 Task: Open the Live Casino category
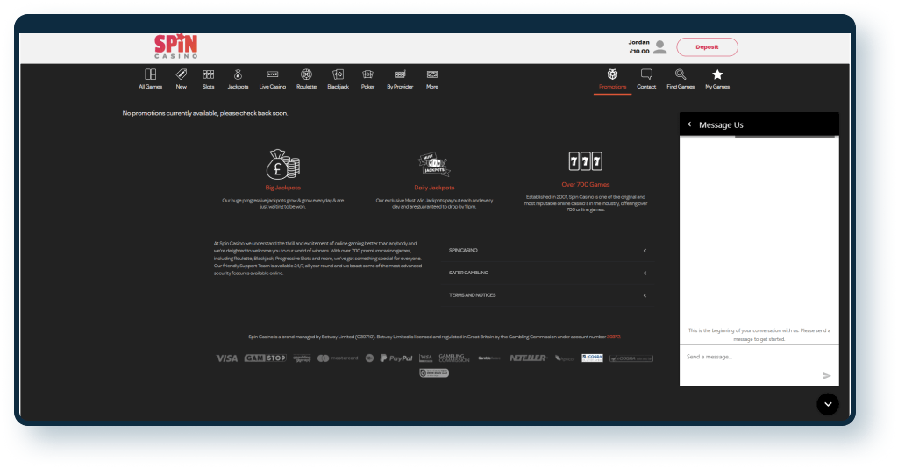pyautogui.click(x=272, y=79)
